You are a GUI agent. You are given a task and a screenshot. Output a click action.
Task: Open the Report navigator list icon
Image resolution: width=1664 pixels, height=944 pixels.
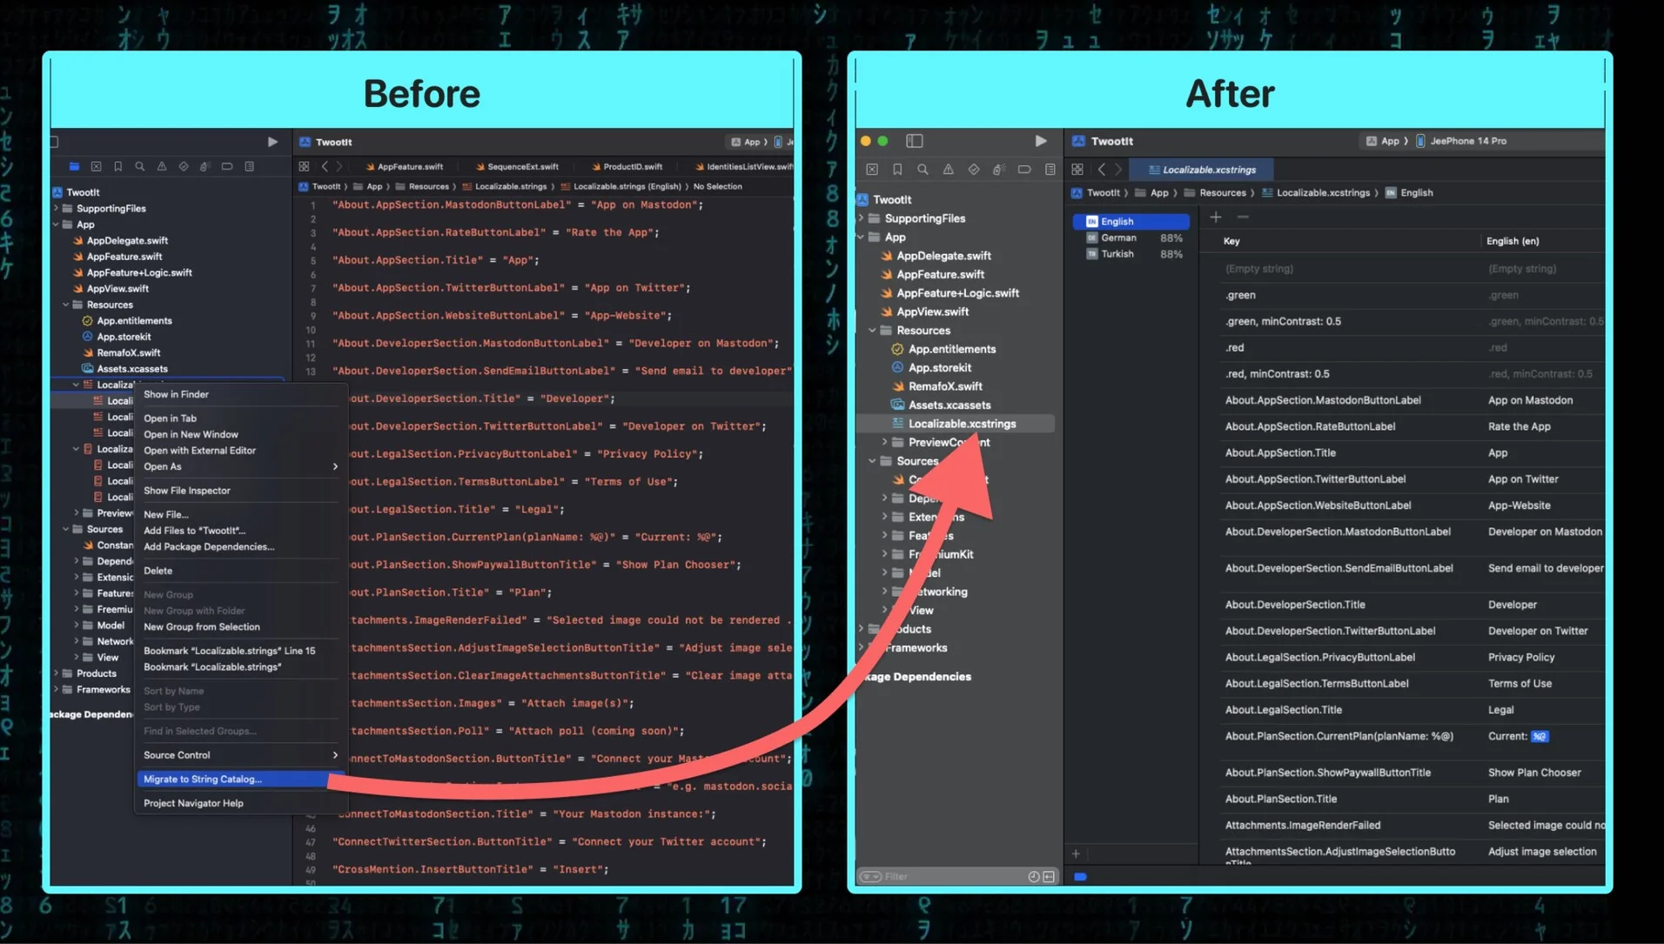pyautogui.click(x=250, y=166)
